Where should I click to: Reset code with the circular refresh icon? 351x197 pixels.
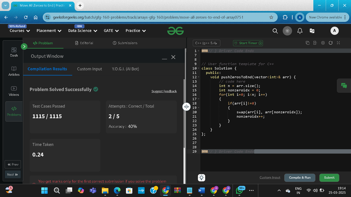click(331, 43)
